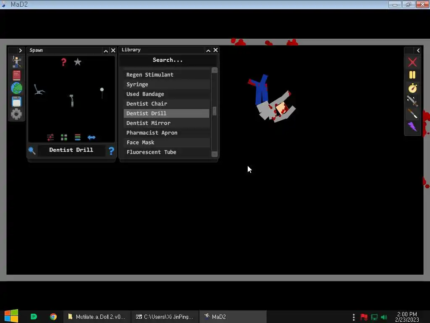Open the gear settings icon

16,114
